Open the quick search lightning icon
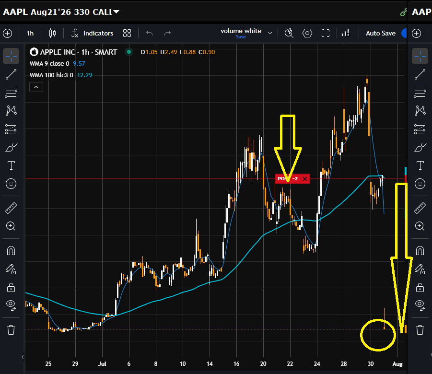Image resolution: width=432 pixels, height=374 pixels. click(x=289, y=33)
